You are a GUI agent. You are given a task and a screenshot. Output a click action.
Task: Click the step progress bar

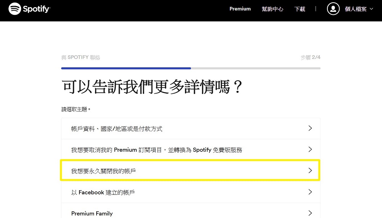191,68
